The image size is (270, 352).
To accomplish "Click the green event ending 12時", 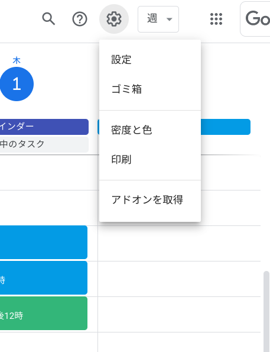I will [x=44, y=313].
